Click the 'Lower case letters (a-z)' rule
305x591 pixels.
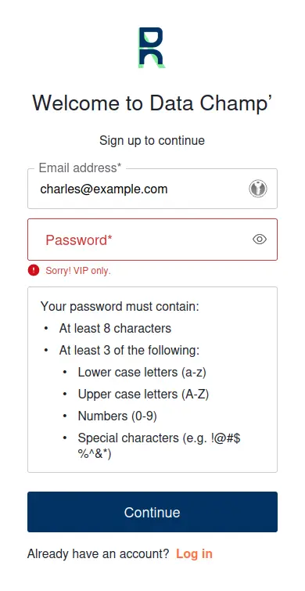142,373
